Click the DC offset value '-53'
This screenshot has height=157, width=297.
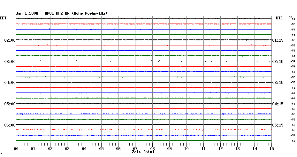[293, 130]
